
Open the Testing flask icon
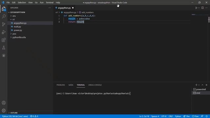point(4,48)
